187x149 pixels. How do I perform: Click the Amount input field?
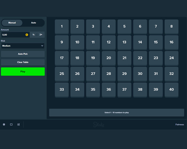[13, 35]
